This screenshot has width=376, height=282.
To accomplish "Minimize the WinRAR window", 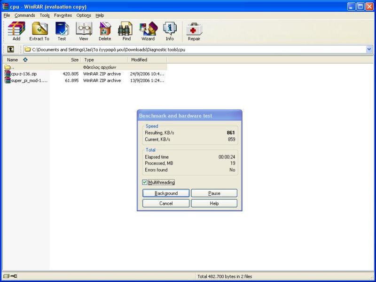I will [351, 7].
